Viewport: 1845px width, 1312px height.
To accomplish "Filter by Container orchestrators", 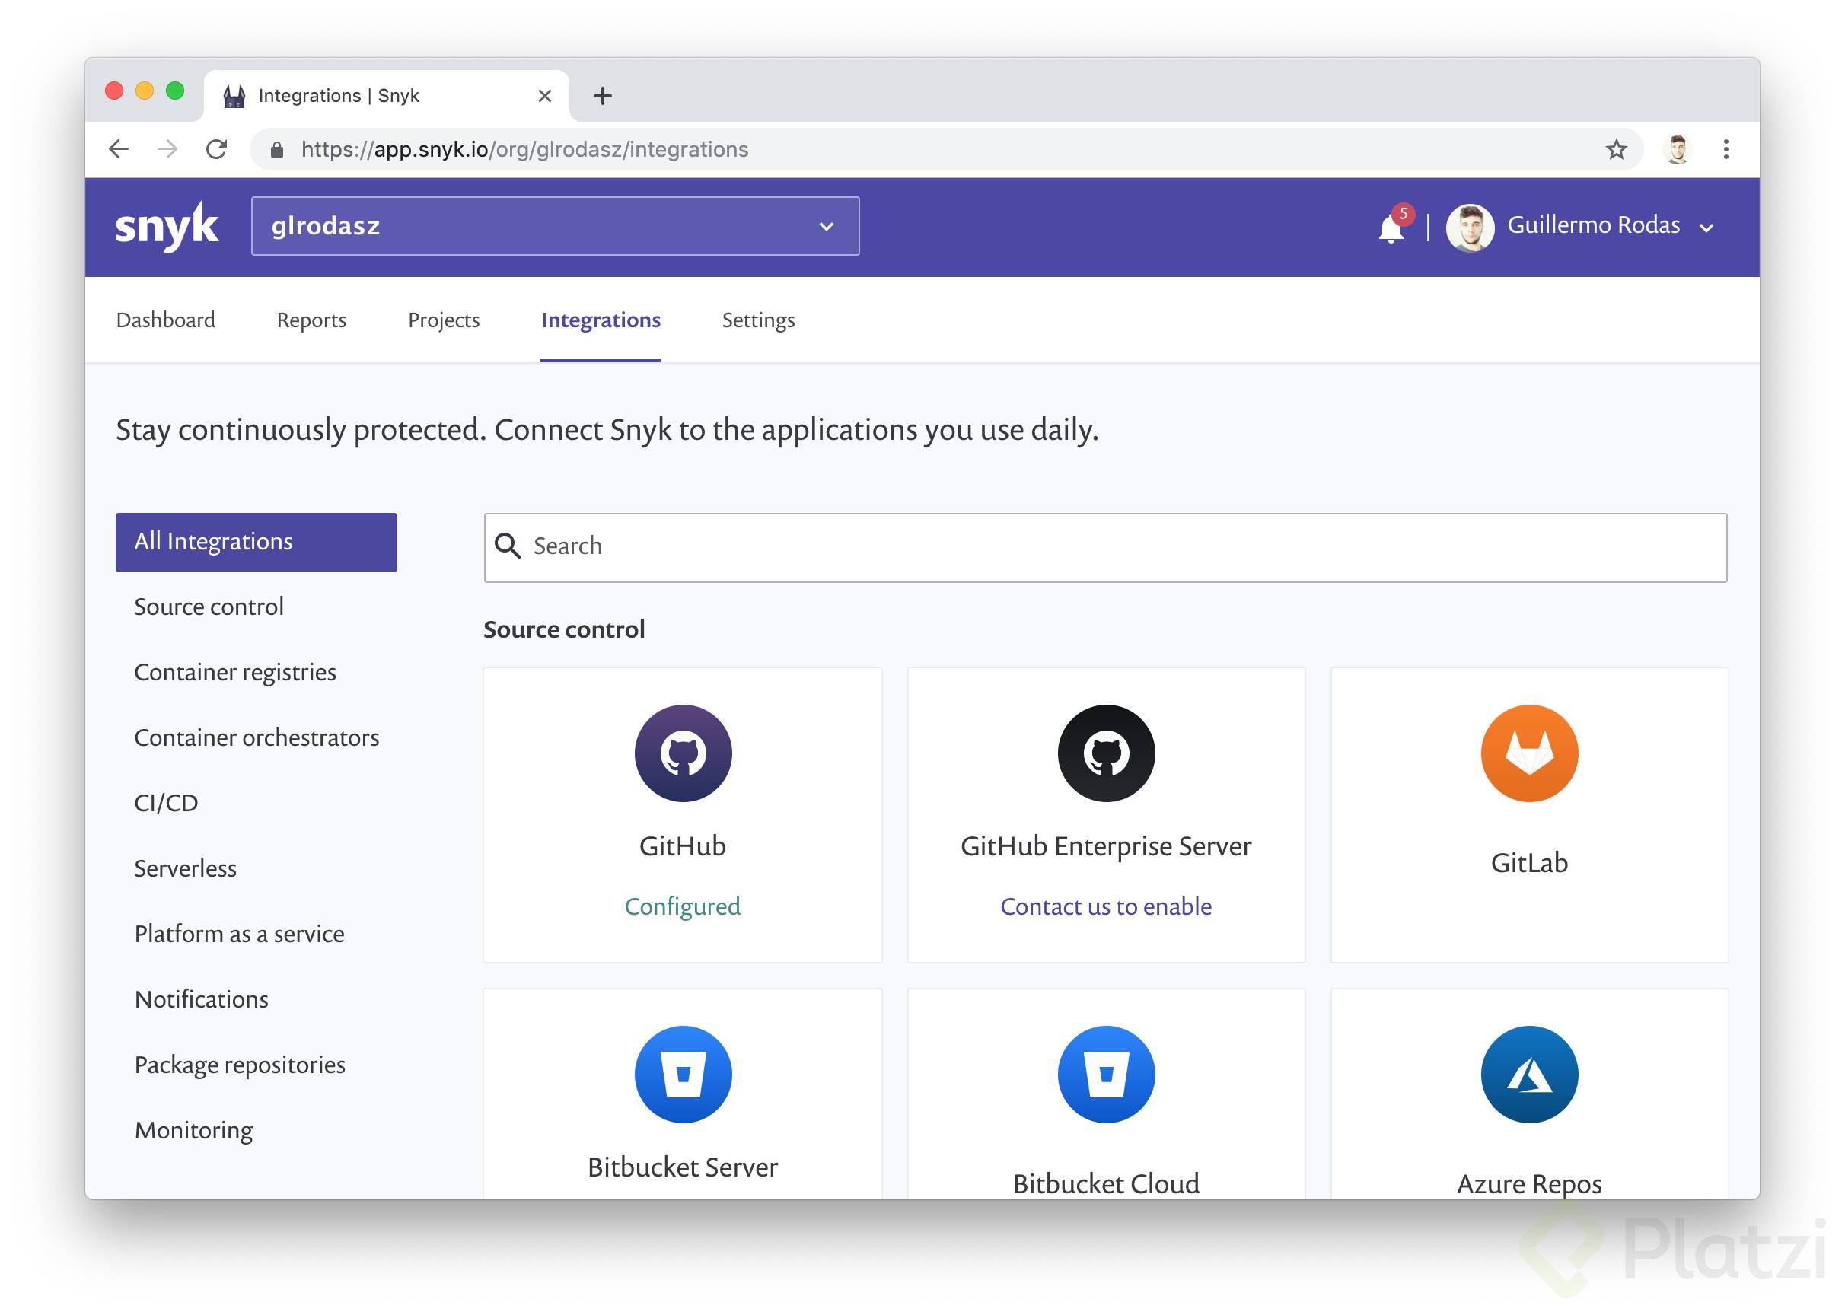I will [x=256, y=737].
